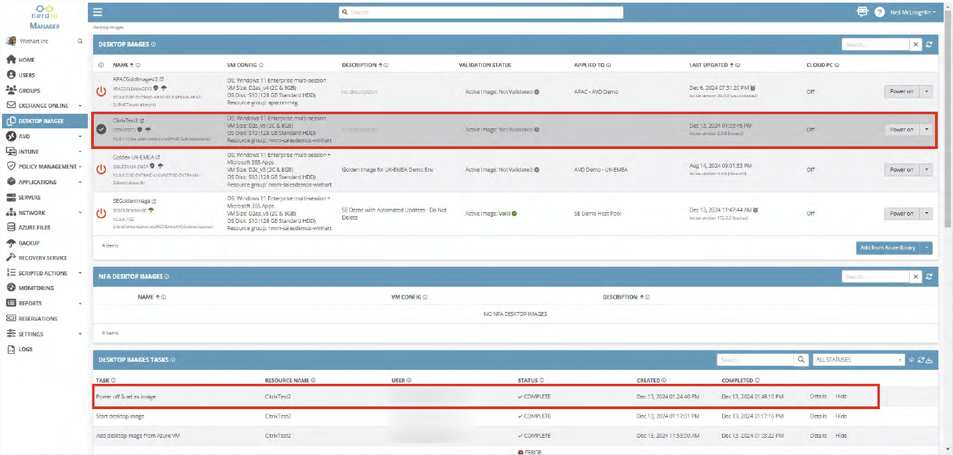Open the Neil McLoughlin user menu
The height and width of the screenshot is (455, 953).
click(x=912, y=12)
